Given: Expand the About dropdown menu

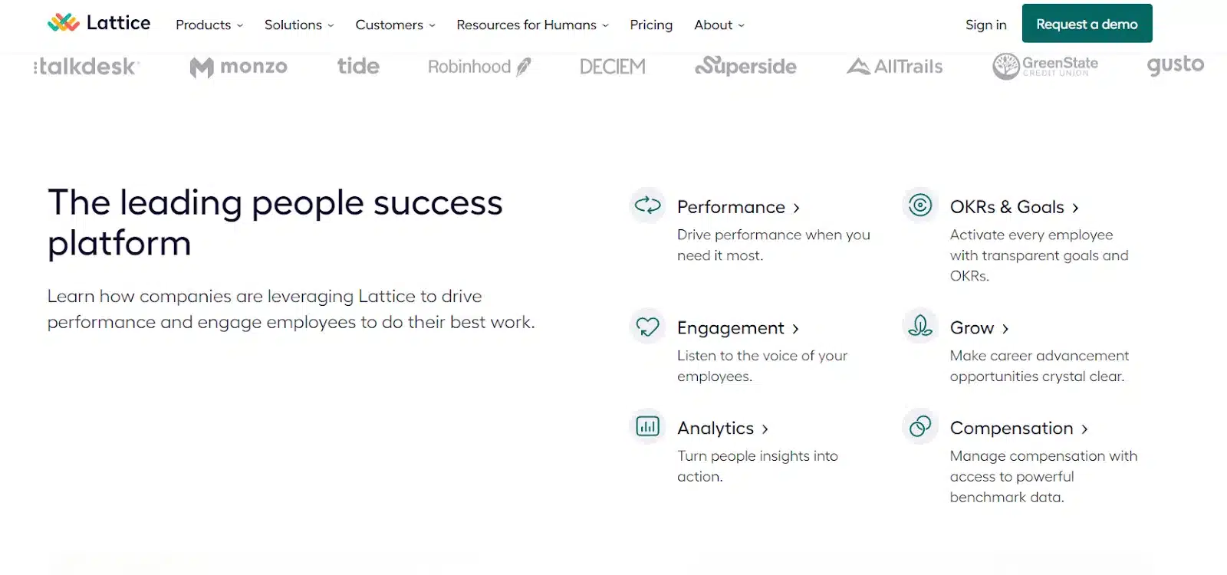Looking at the screenshot, I should pos(719,25).
